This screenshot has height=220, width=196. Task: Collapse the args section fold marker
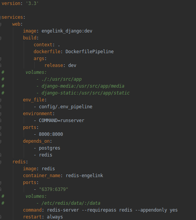(0, 59)
